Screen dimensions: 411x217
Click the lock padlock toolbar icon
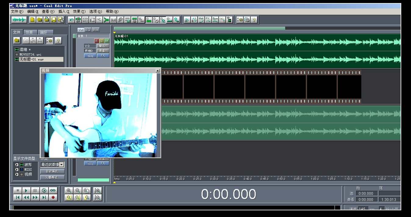pos(134,20)
